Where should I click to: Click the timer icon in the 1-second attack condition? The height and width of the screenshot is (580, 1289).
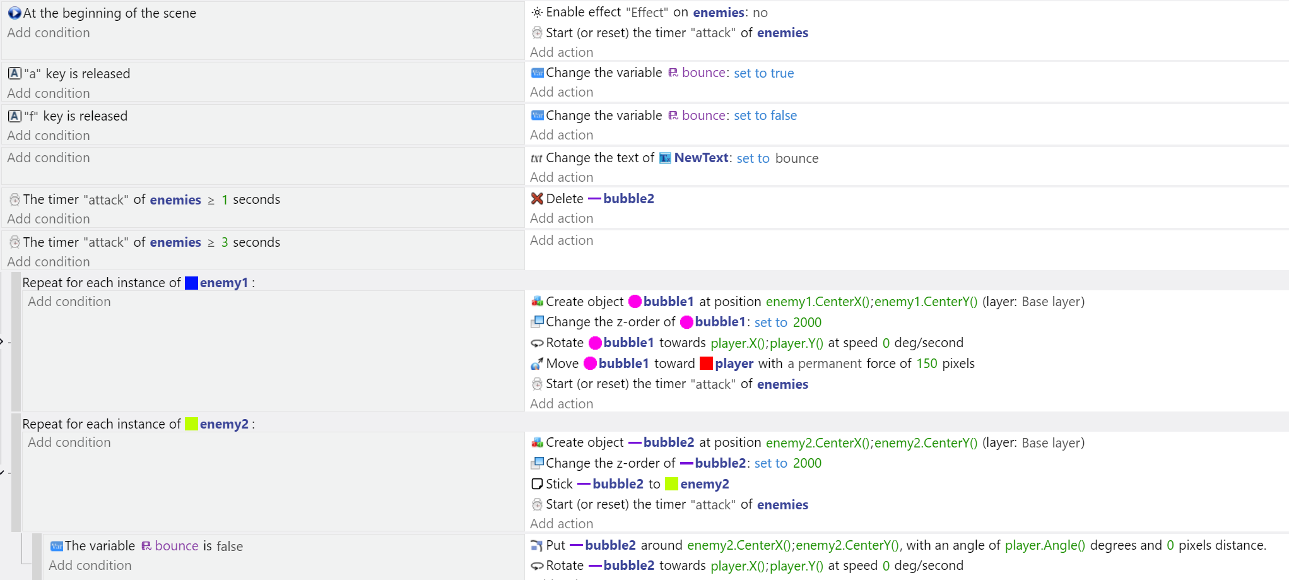click(x=14, y=199)
